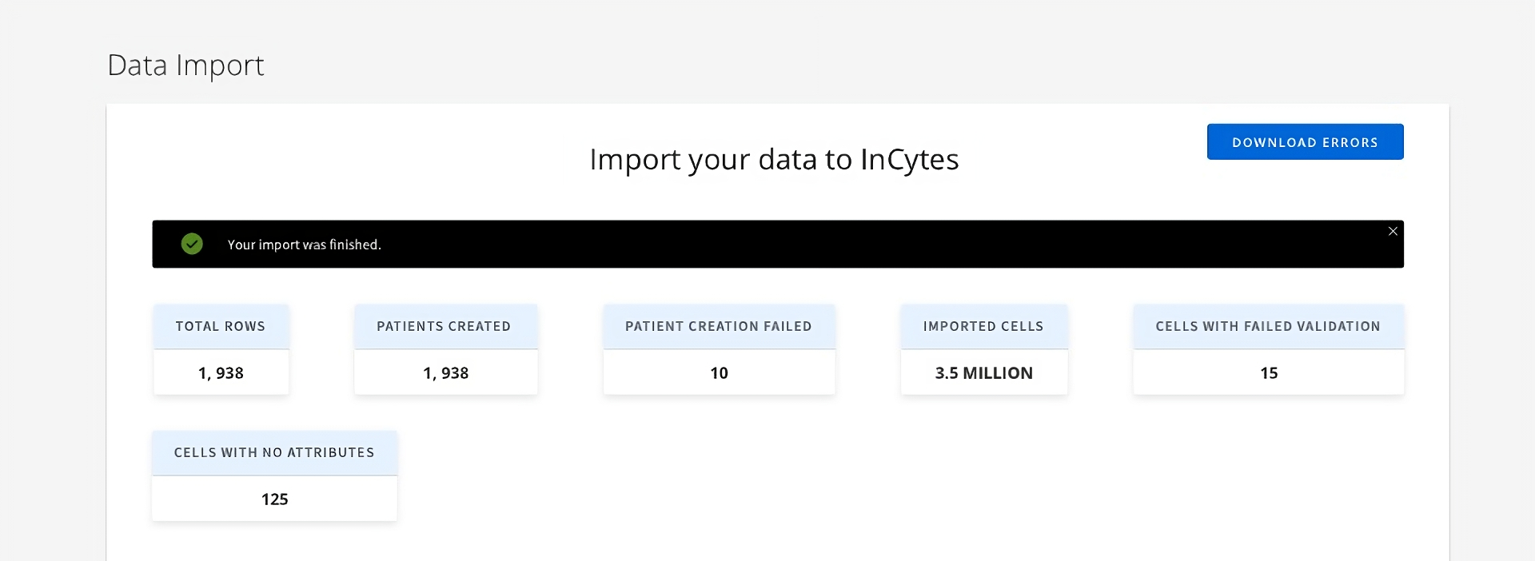1535x561 pixels.
Task: Click the 15 failed validation count
Action: tap(1267, 372)
